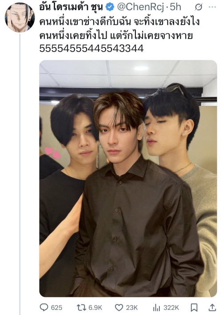Viewport: 222px width, 315px height.
Task: Open the three-dot more options menu
Action: (212, 7)
